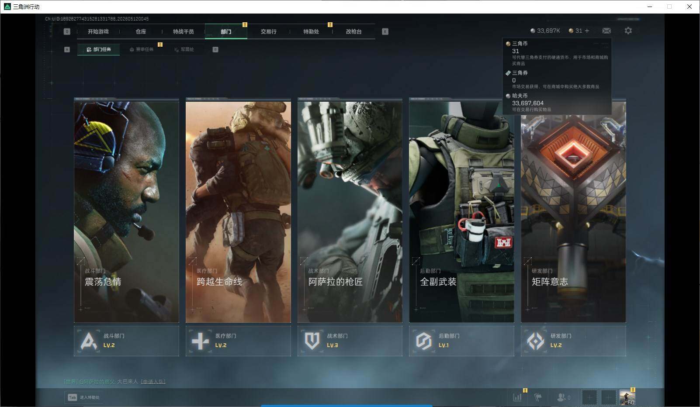
Task: Click the 战斗部门 LV.2 emblem icon
Action: point(89,341)
